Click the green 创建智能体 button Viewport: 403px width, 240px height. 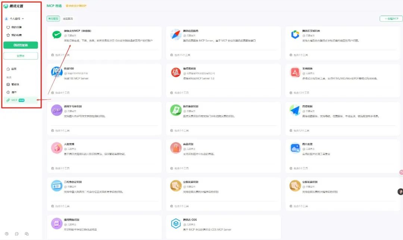(x=21, y=45)
